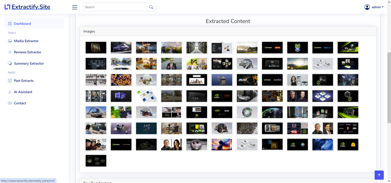391x183 pixels.
Task: Click inside the Search input field
Action: [116, 7]
